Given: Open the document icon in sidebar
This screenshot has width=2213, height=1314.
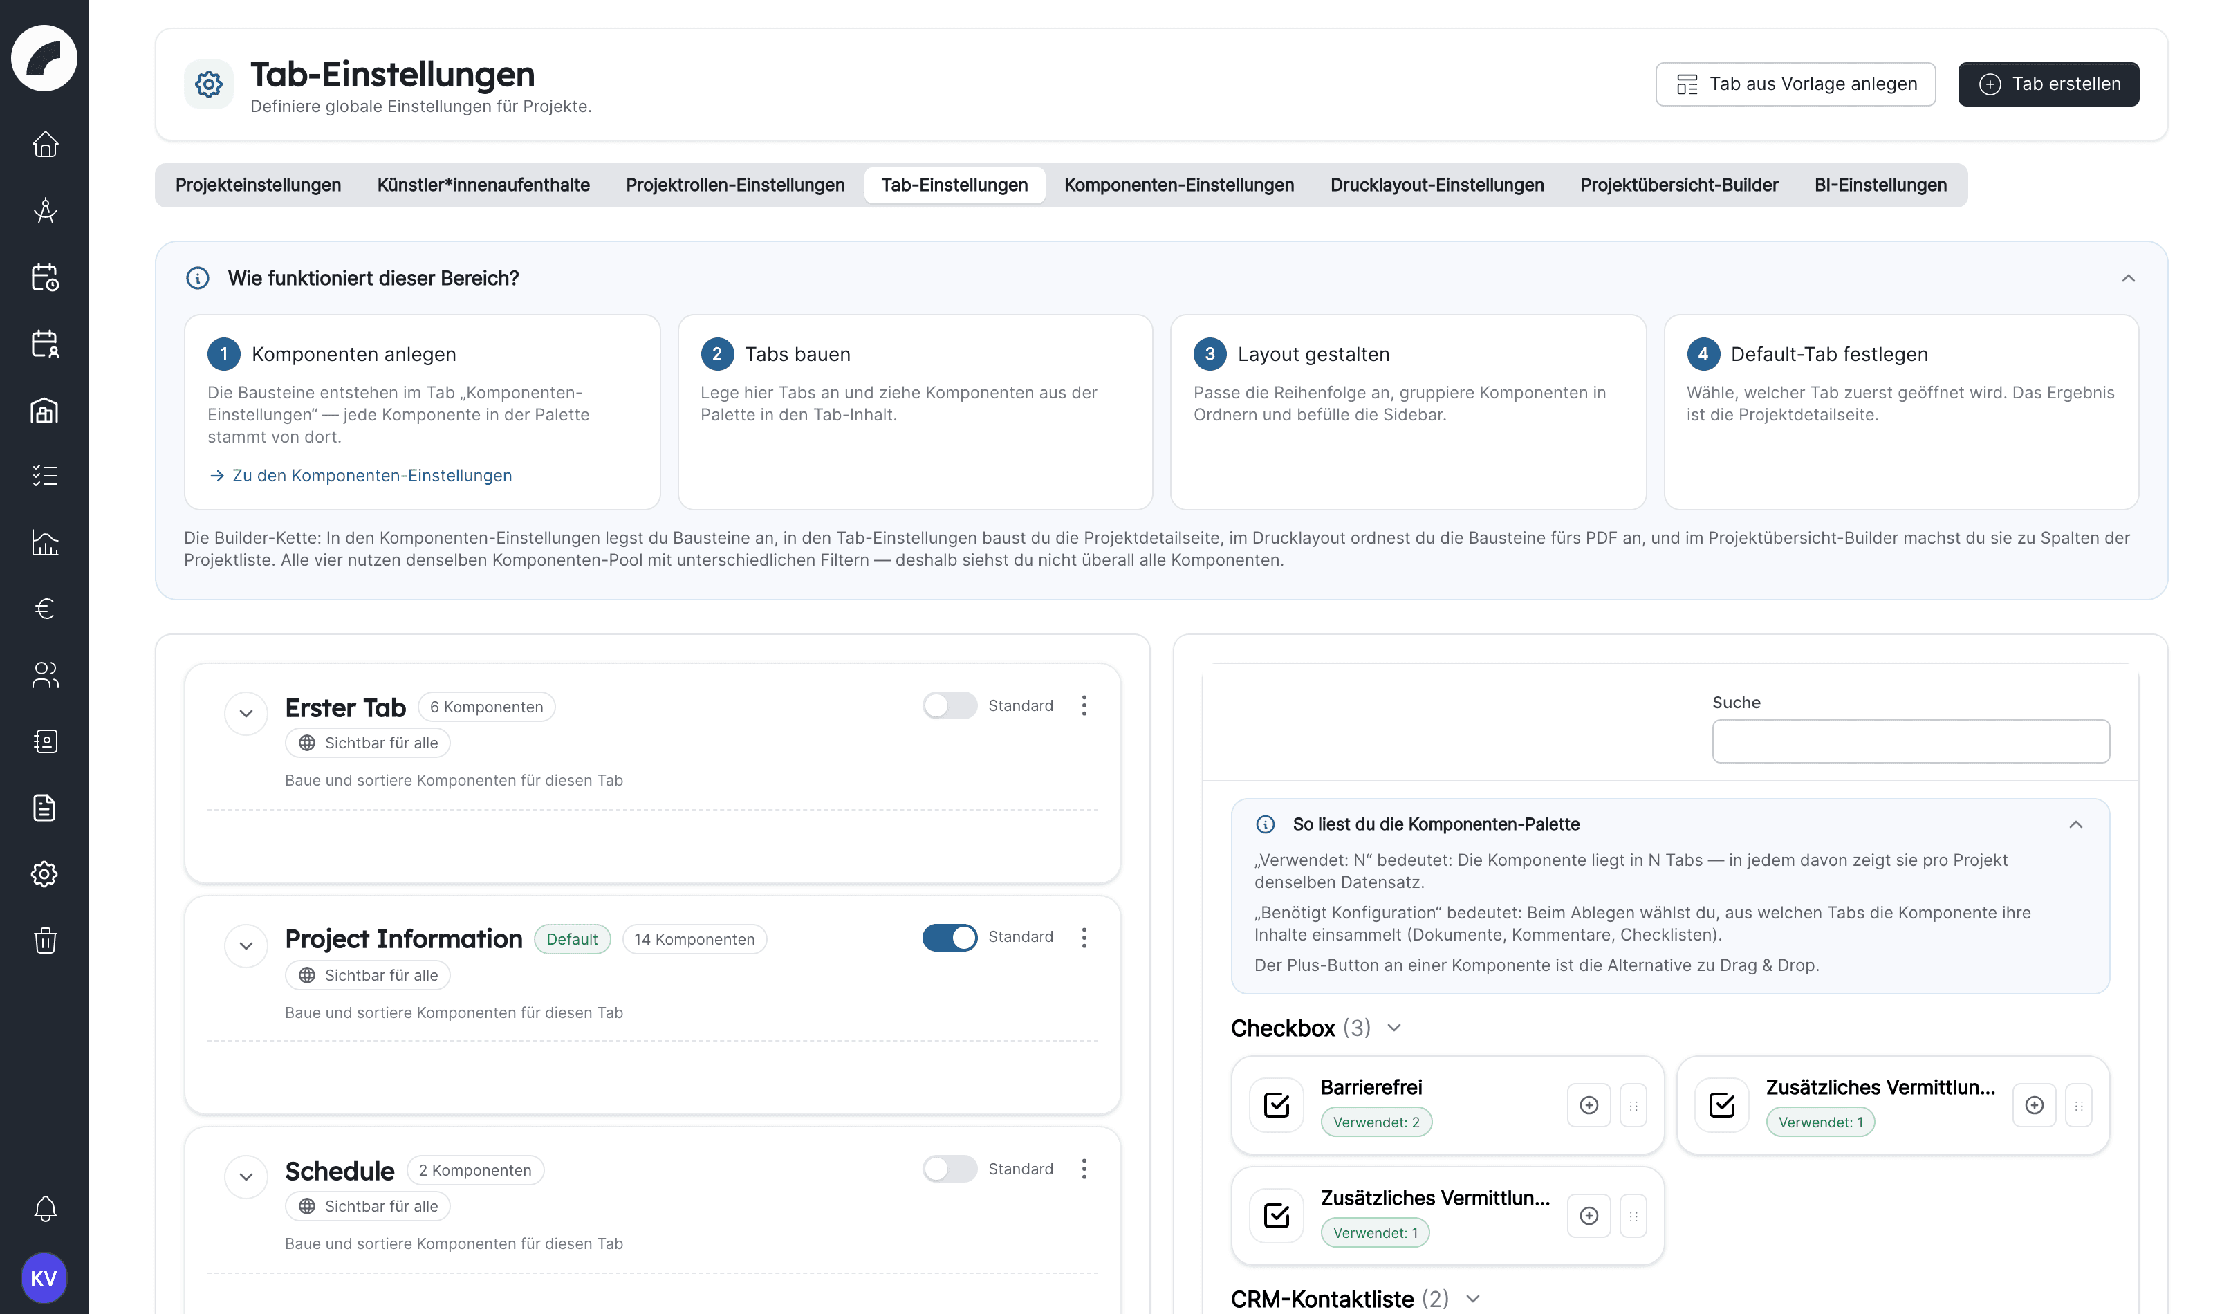Looking at the screenshot, I should (44, 808).
